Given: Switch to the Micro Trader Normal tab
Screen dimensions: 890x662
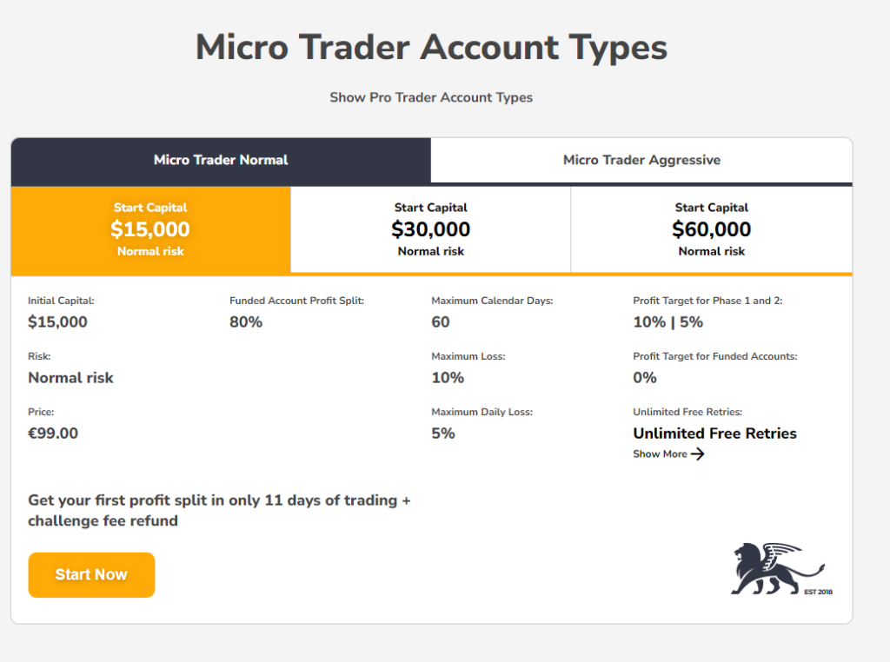Looking at the screenshot, I should [x=220, y=160].
